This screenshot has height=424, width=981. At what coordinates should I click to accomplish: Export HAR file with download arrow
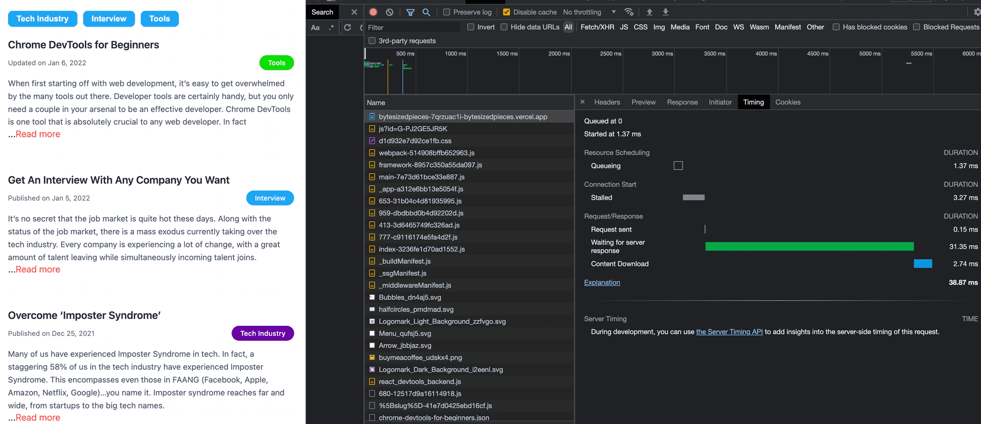click(666, 12)
